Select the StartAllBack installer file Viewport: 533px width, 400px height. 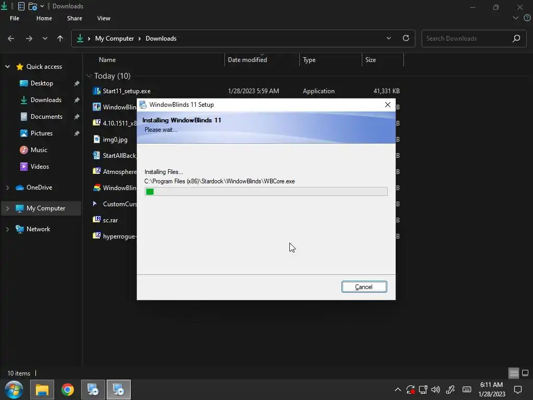click(120, 156)
